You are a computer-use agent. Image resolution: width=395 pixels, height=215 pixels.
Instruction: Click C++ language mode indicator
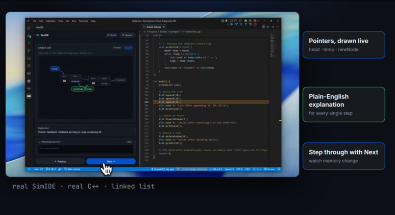coord(257,169)
